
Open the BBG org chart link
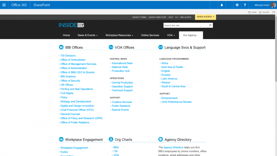click(116, 147)
